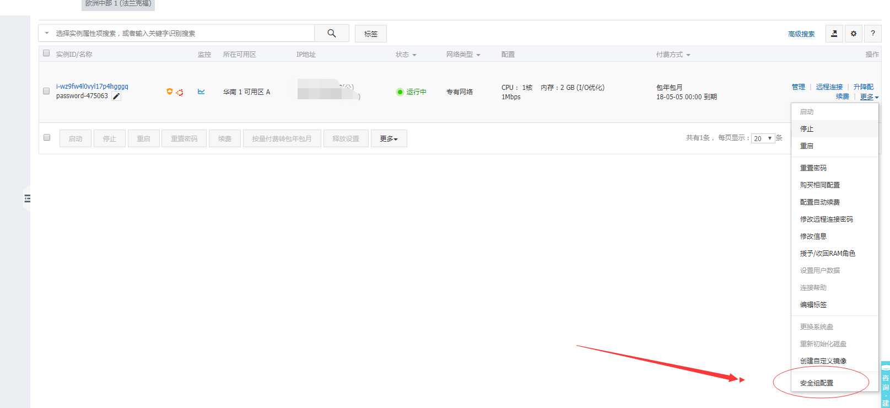Select 创建自定义镜像 menu entry
Image resolution: width=890 pixels, height=408 pixels.
click(x=834, y=361)
